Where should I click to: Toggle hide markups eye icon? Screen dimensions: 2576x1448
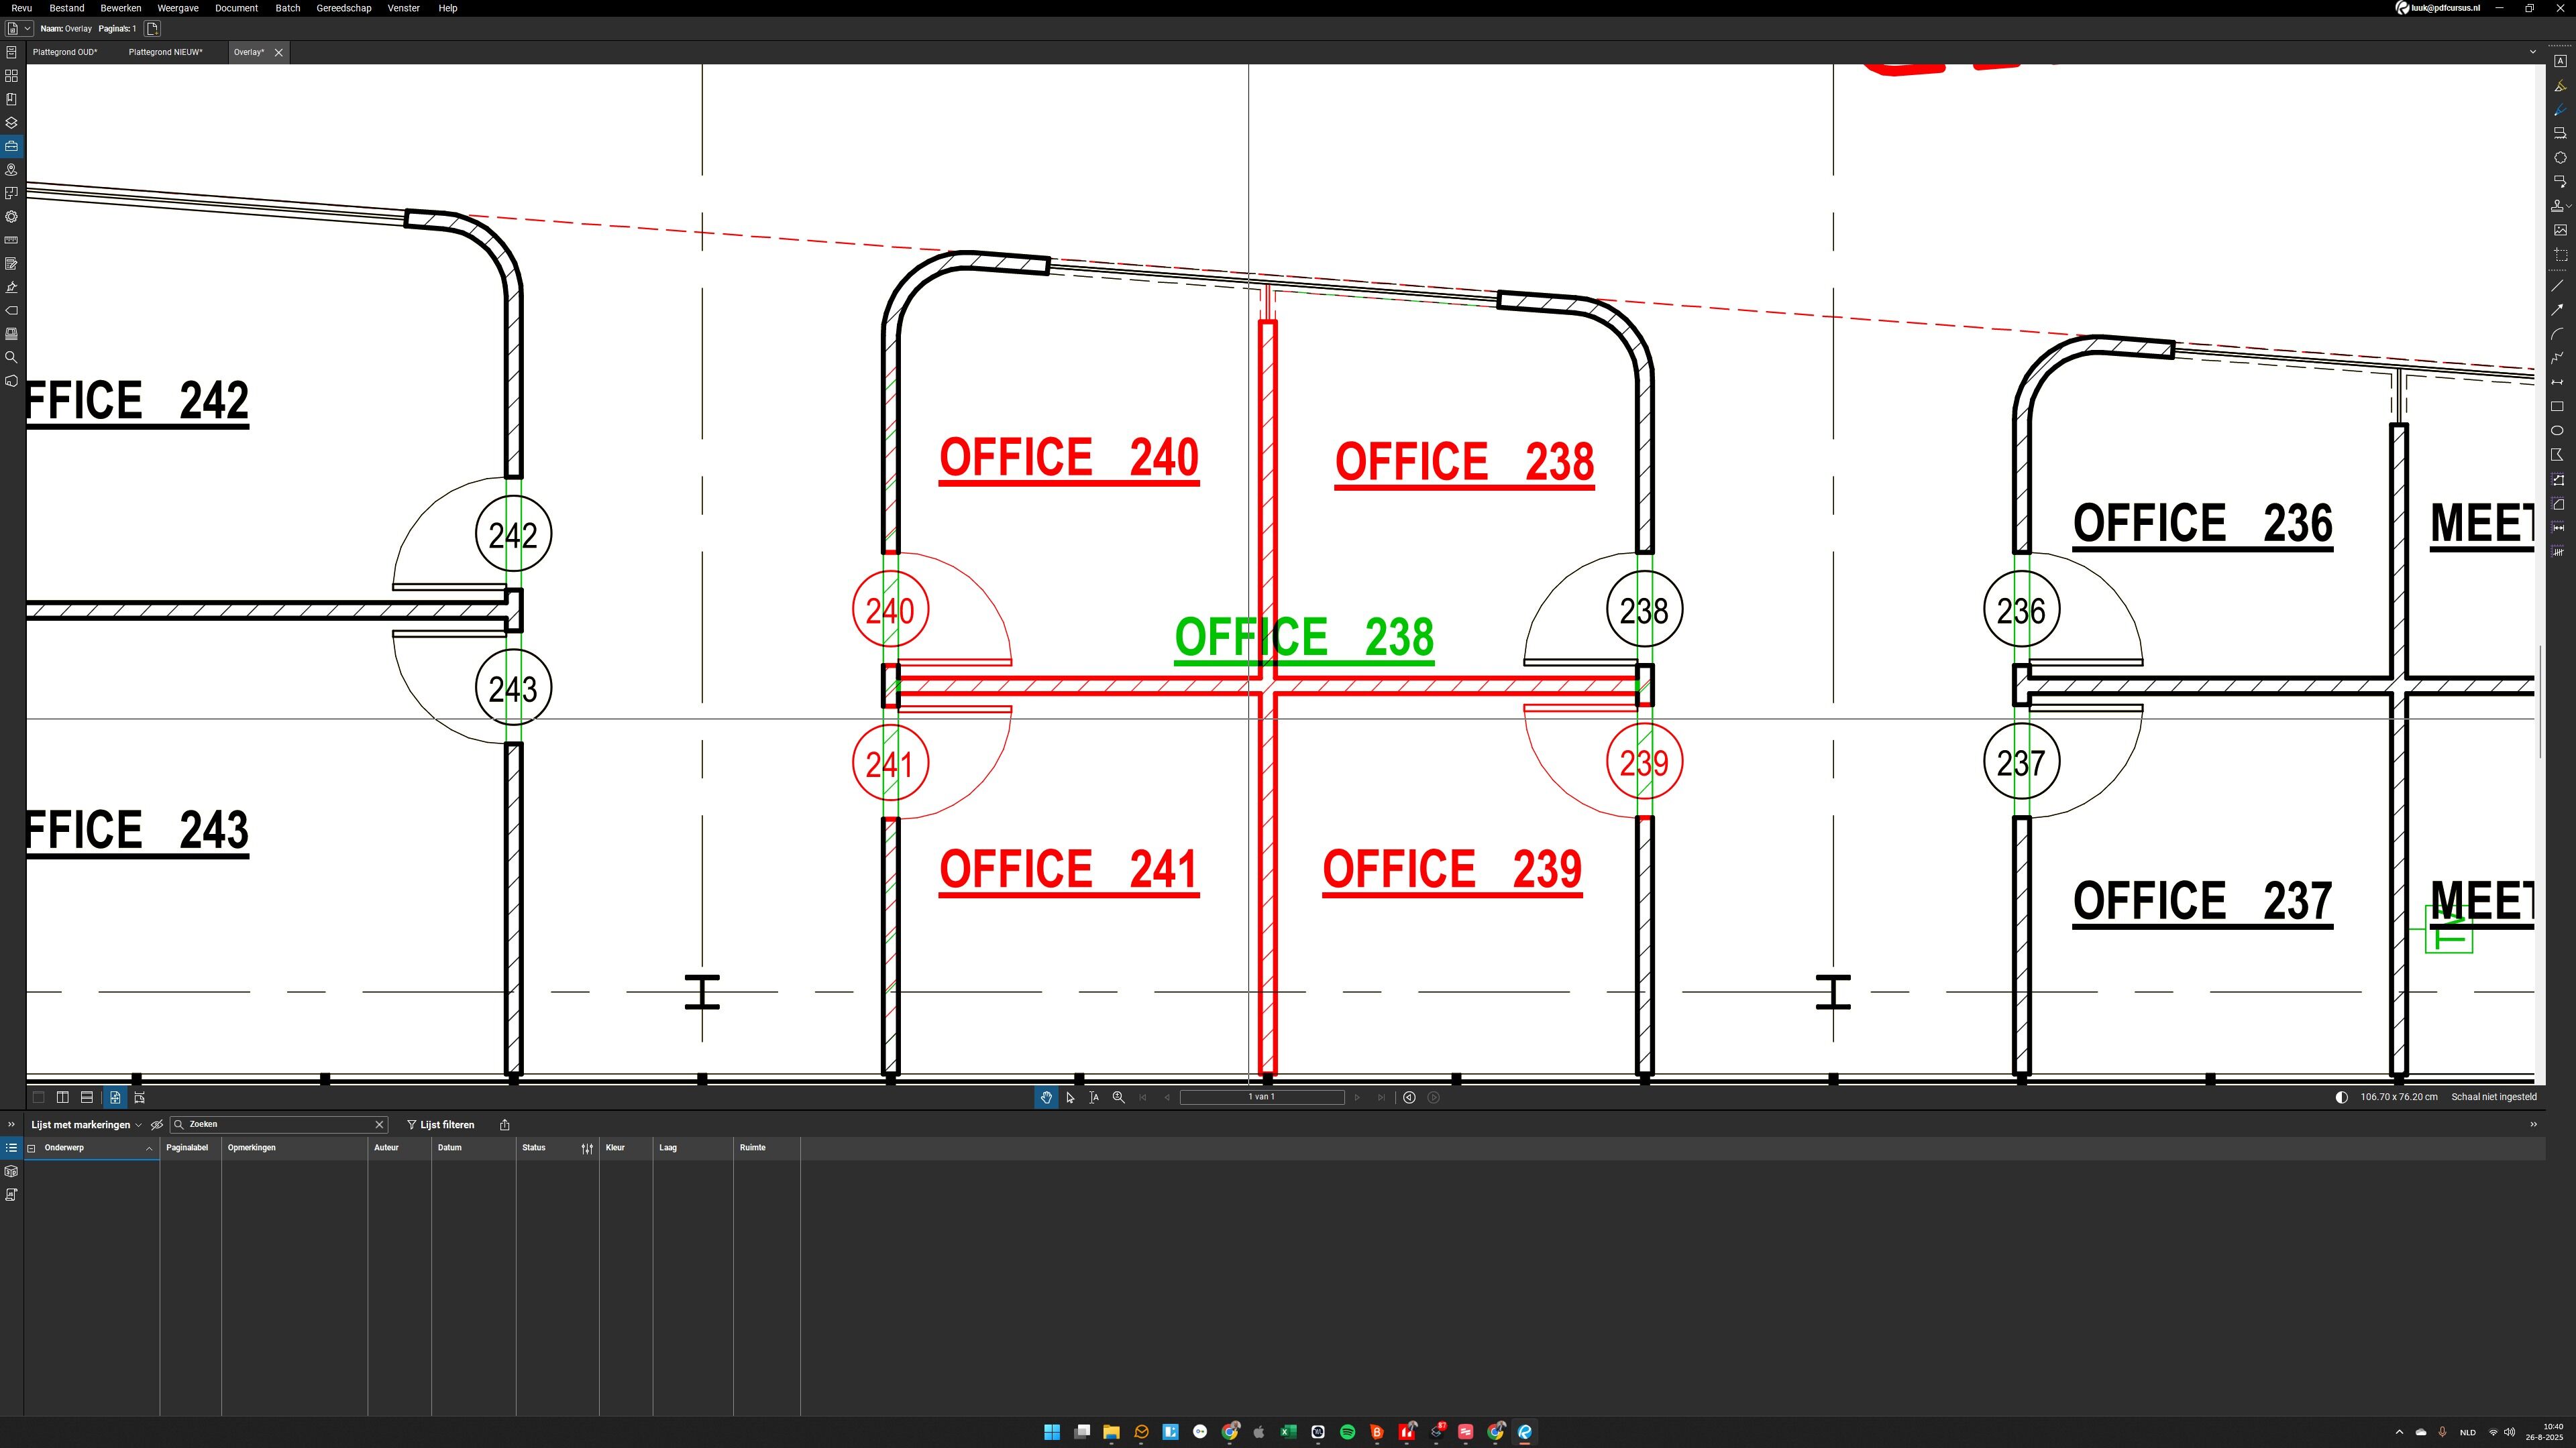tap(157, 1124)
